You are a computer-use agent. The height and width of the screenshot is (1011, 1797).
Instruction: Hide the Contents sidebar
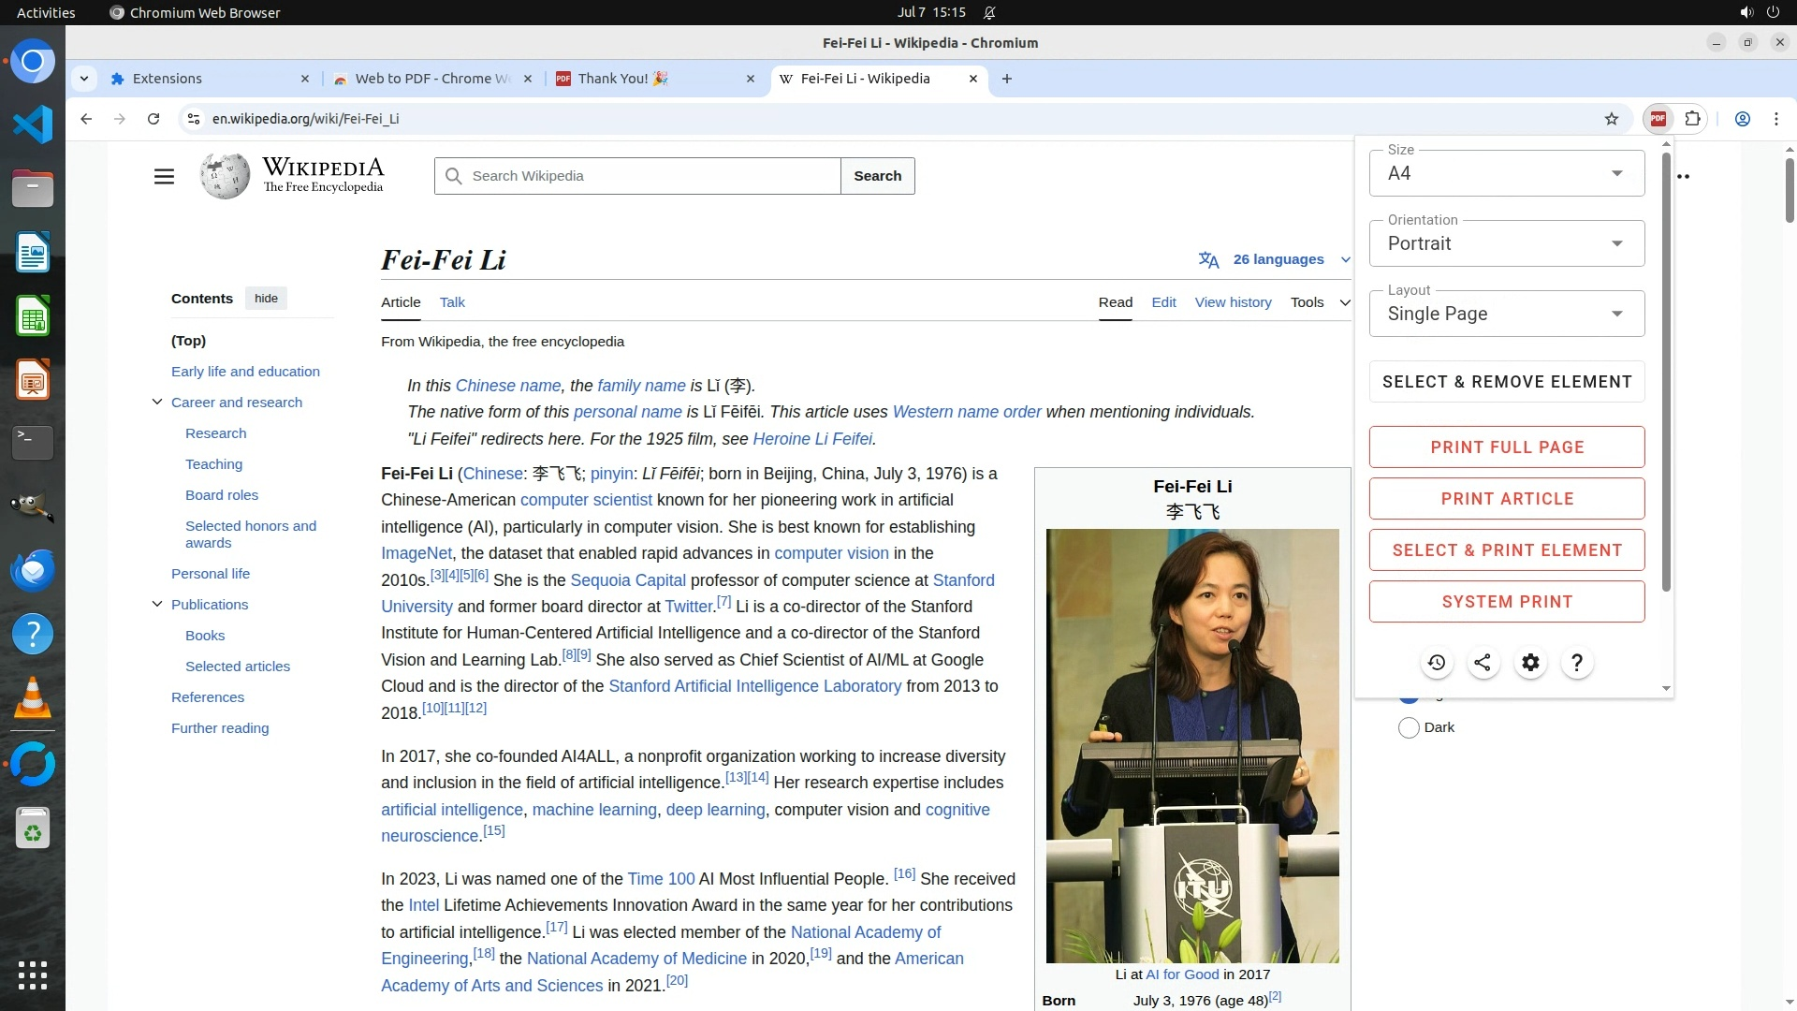(266, 299)
